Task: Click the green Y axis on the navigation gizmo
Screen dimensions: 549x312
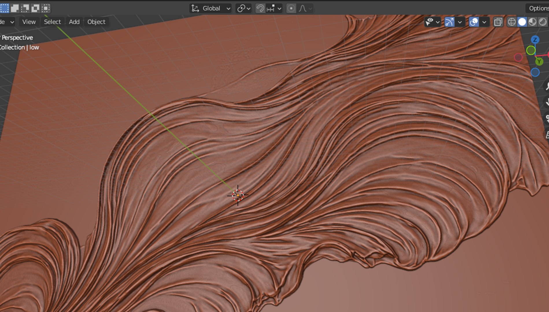Action: (x=539, y=61)
